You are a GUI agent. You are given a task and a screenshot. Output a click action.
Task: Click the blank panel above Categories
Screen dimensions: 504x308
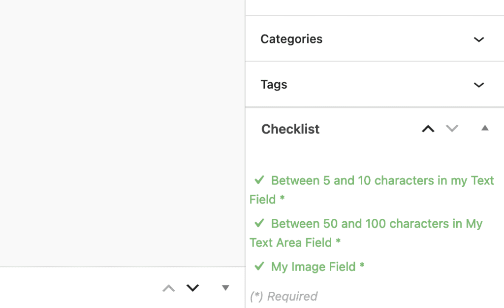coord(374,7)
